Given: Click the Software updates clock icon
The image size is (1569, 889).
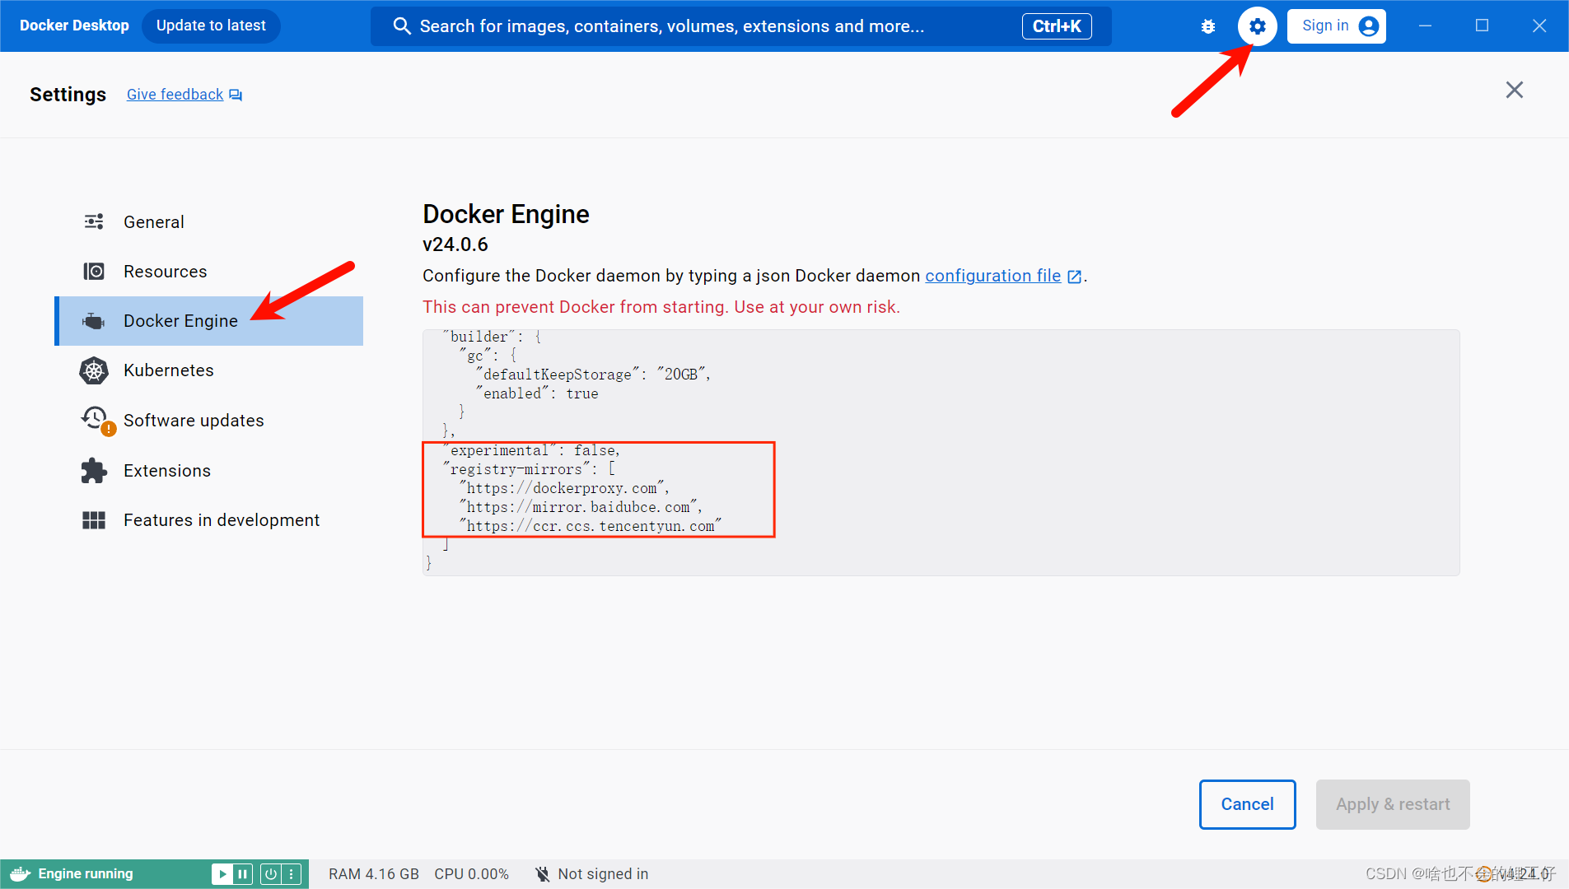Looking at the screenshot, I should 94,420.
